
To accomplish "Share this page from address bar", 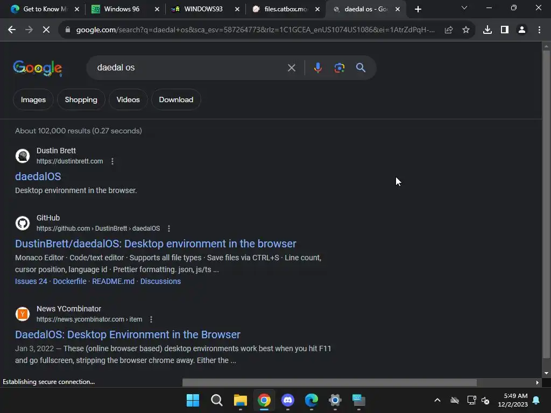I will pos(449,30).
